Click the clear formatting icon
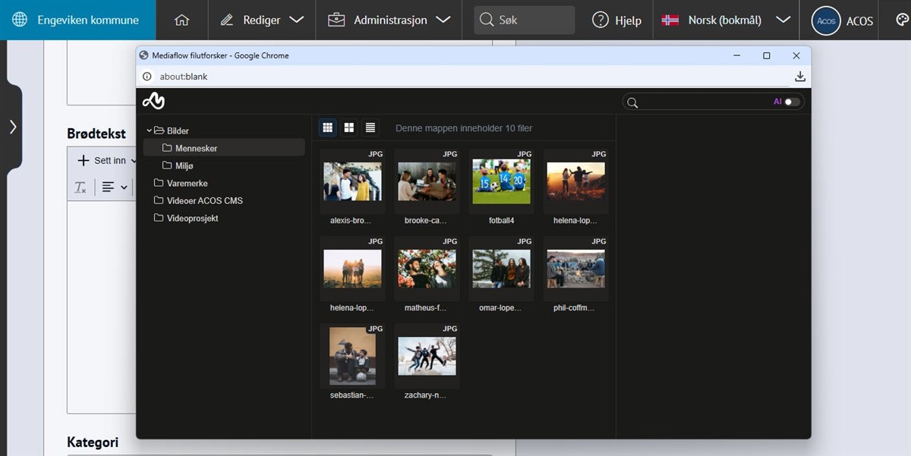The image size is (911, 456). [x=80, y=187]
